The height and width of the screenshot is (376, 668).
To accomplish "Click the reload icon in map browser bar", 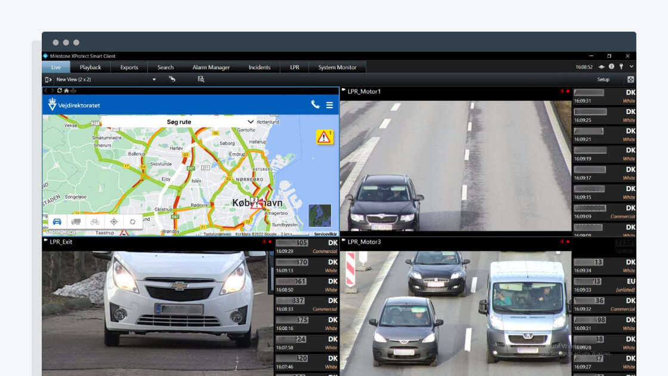I will pos(60,91).
